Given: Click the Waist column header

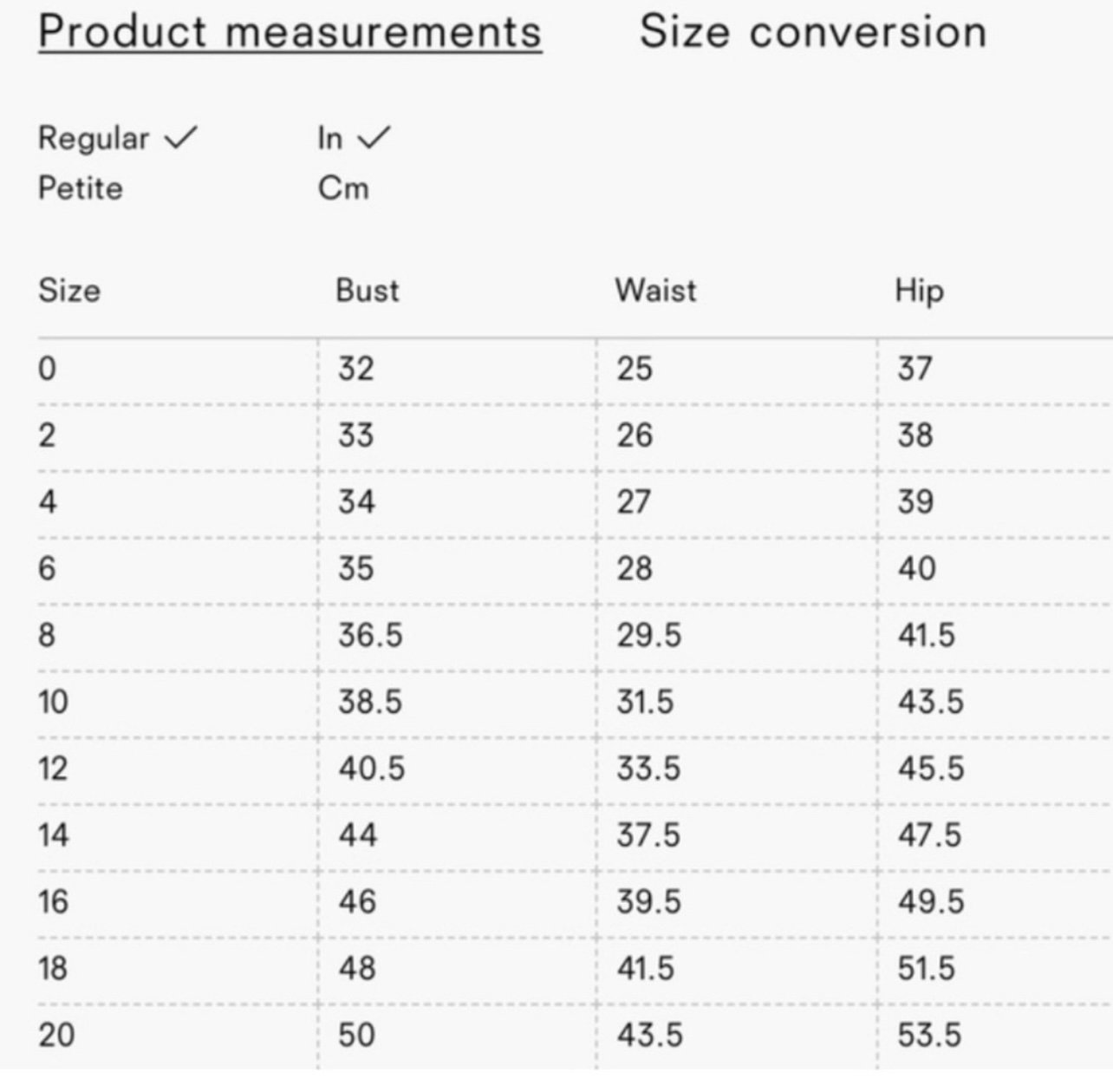Looking at the screenshot, I should [655, 290].
